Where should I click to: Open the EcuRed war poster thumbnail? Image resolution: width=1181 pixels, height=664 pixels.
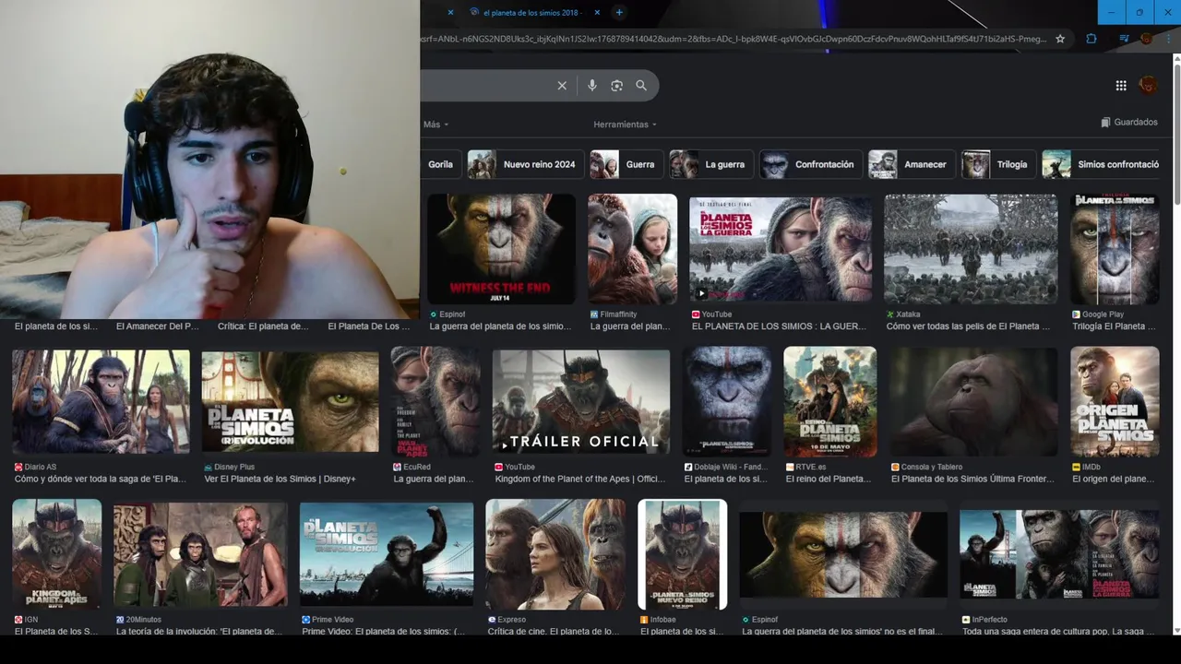[435, 402]
